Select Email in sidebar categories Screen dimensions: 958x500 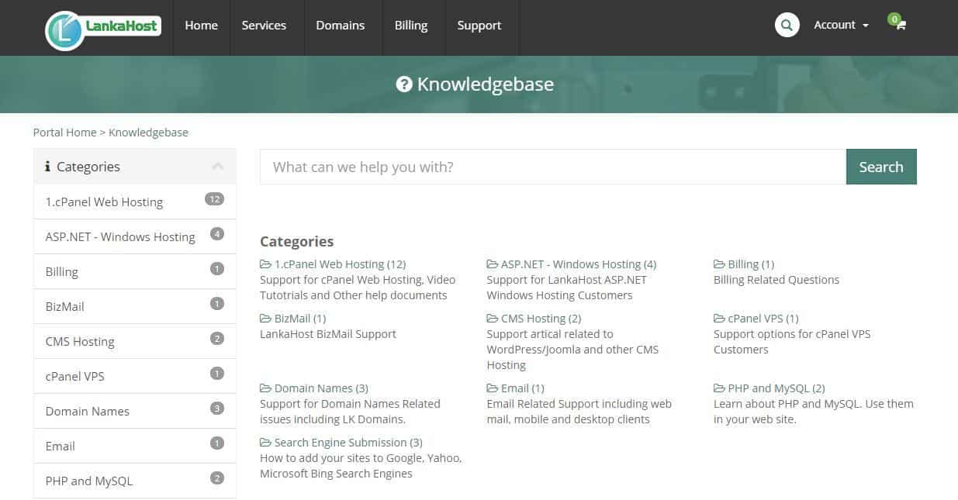tap(135, 446)
